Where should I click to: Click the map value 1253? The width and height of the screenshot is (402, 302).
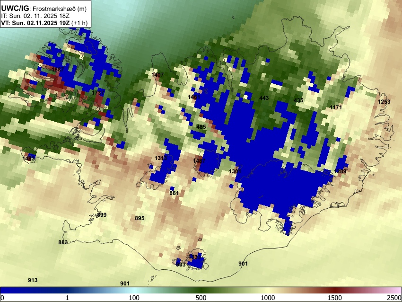click(384, 102)
